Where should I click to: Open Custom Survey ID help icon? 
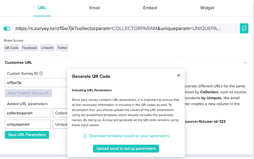pyautogui.click(x=41, y=73)
